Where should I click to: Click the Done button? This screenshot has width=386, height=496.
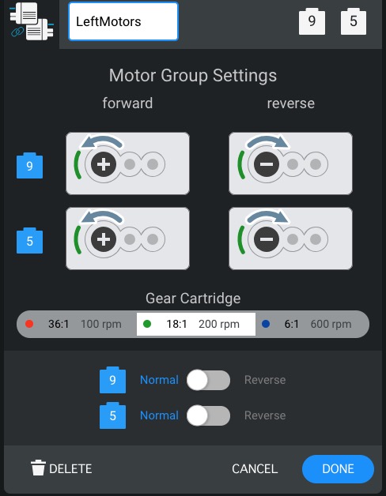pyautogui.click(x=338, y=469)
